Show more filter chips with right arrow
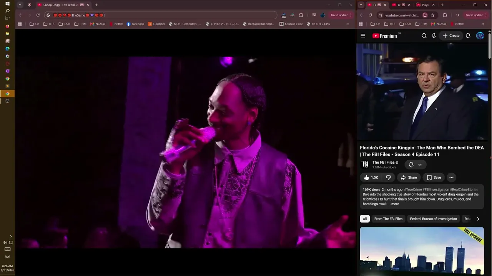The image size is (492, 276). (x=478, y=219)
